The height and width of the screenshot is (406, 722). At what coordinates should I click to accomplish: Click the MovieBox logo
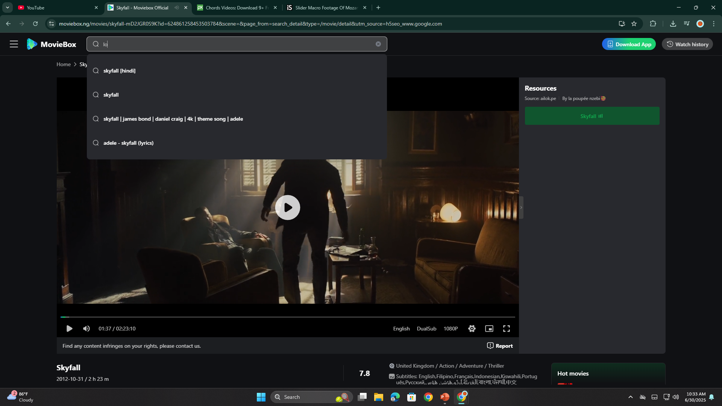tap(52, 44)
